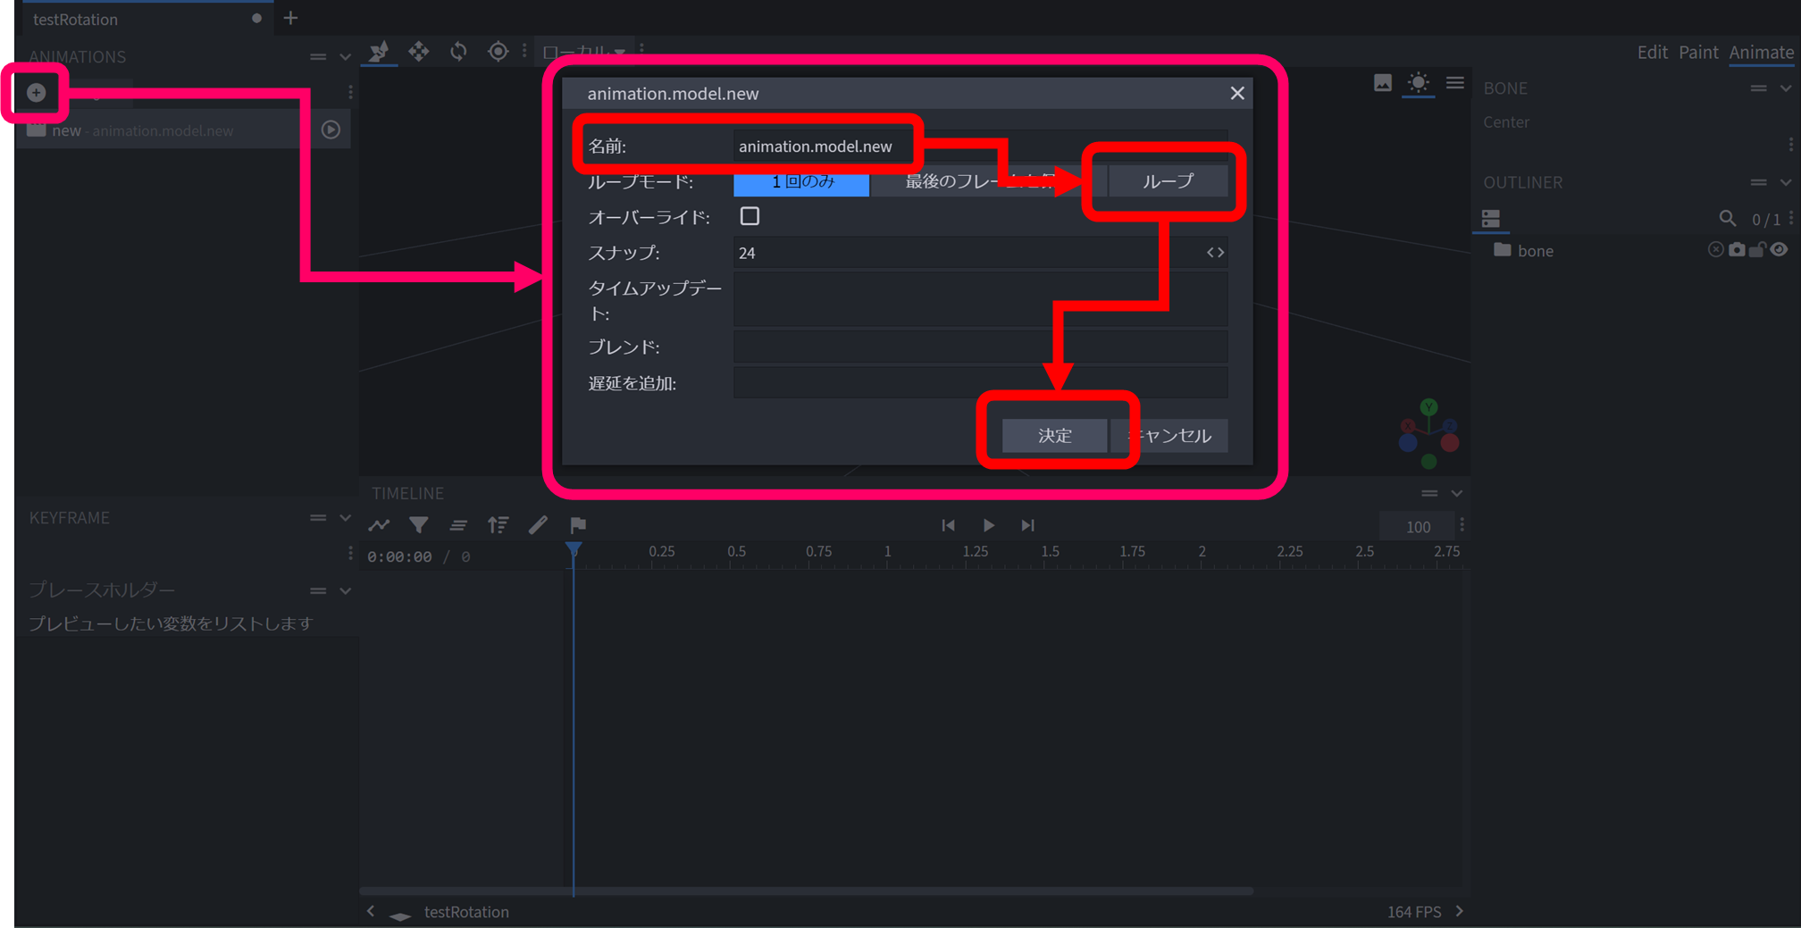Collapse the OUTLINER panel
This screenshot has height=928, width=1801.
1786,182
